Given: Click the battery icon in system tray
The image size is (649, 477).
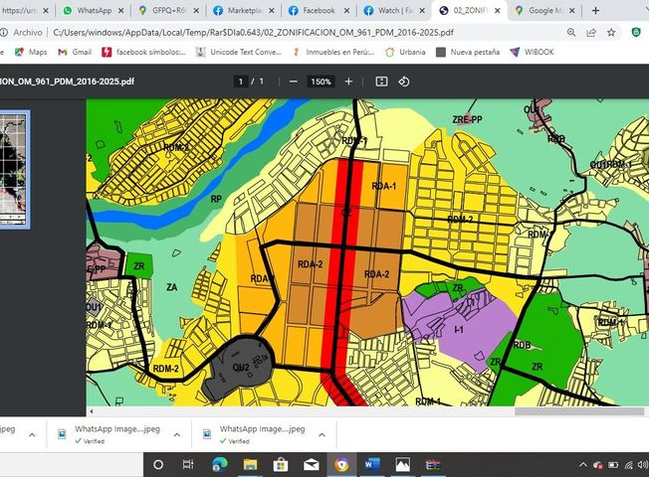Looking at the screenshot, I should click(613, 465).
